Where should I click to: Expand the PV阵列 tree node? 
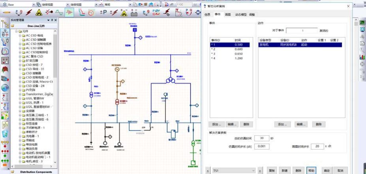[x=20, y=90]
